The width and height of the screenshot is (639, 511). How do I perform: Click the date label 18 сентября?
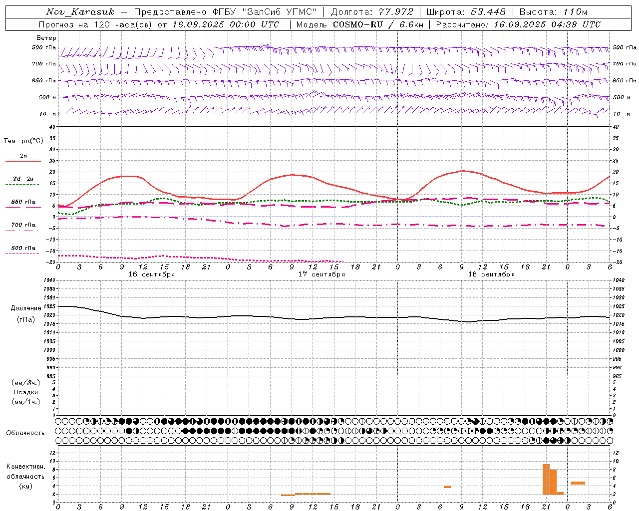coord(491,274)
